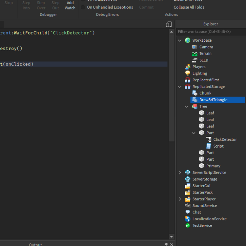Click the Step Out button
This screenshot has height=246, width=246.
[x=55, y=5]
